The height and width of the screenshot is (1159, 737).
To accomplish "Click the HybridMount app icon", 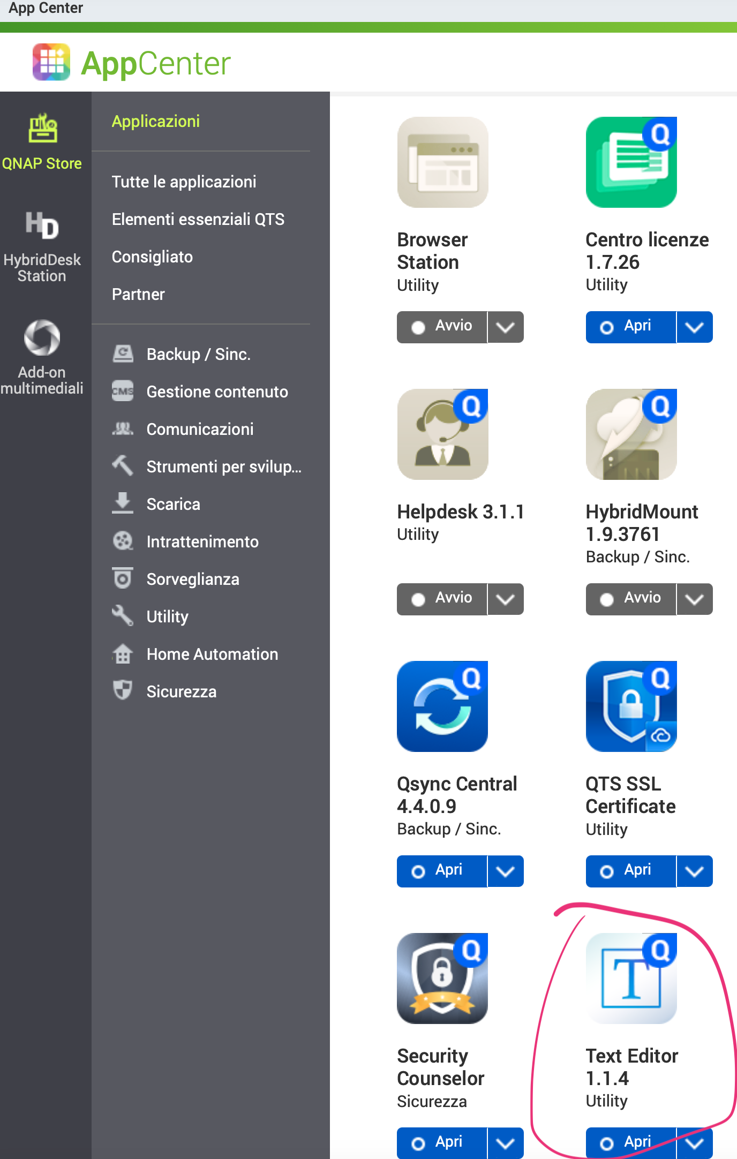I will (631, 434).
